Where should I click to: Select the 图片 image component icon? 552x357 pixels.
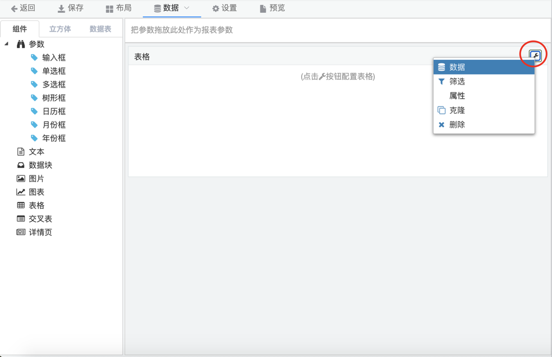[x=21, y=179]
